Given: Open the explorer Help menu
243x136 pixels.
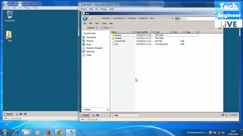Looking at the screenshot, I should (x=111, y=23).
